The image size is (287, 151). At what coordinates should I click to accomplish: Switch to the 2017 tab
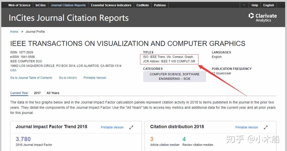[37, 93]
